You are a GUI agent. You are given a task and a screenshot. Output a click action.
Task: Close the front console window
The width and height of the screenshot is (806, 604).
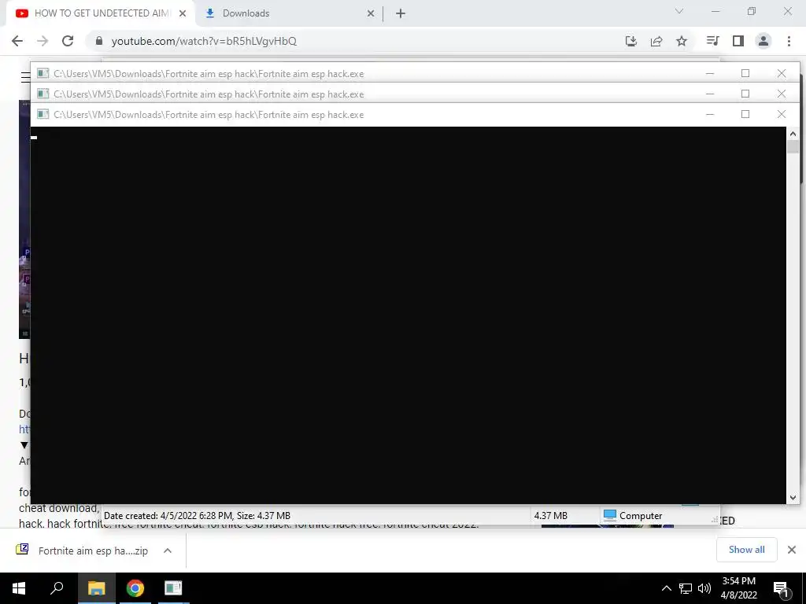click(x=782, y=114)
